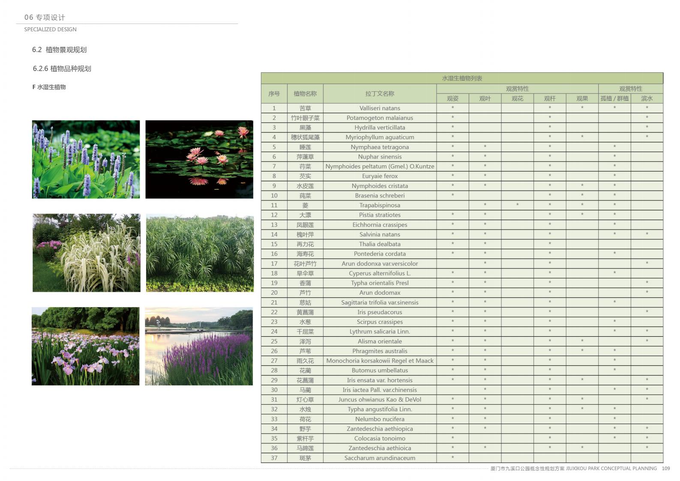Click the variegated reed grass photo

(87, 253)
